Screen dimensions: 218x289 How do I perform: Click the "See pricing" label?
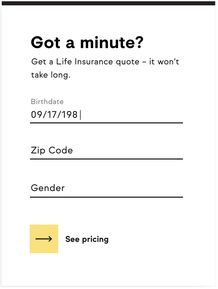87,239
